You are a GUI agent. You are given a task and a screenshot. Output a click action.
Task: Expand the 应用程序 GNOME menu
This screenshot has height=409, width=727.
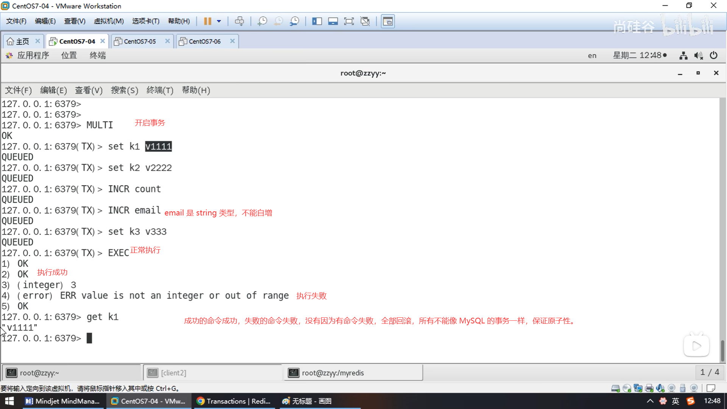point(33,56)
